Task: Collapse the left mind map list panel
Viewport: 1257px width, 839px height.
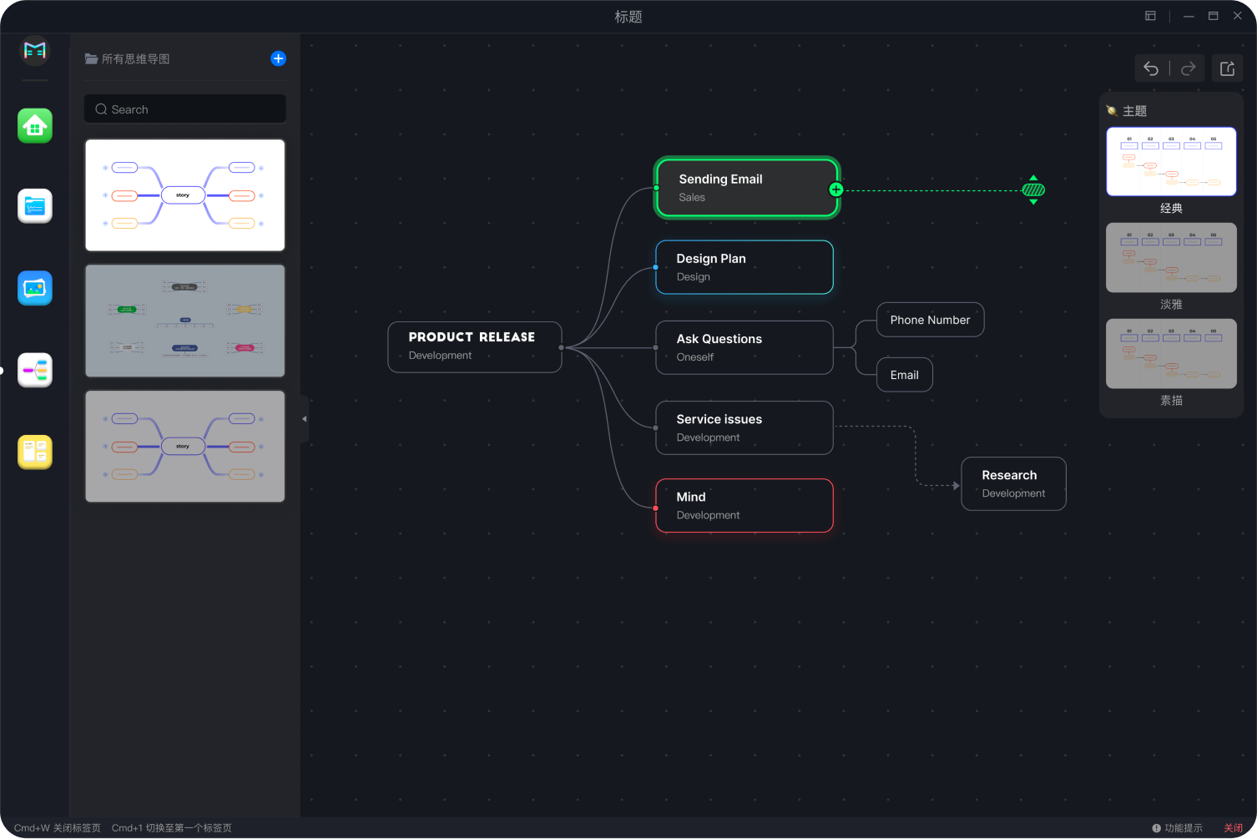Action: 304,418
